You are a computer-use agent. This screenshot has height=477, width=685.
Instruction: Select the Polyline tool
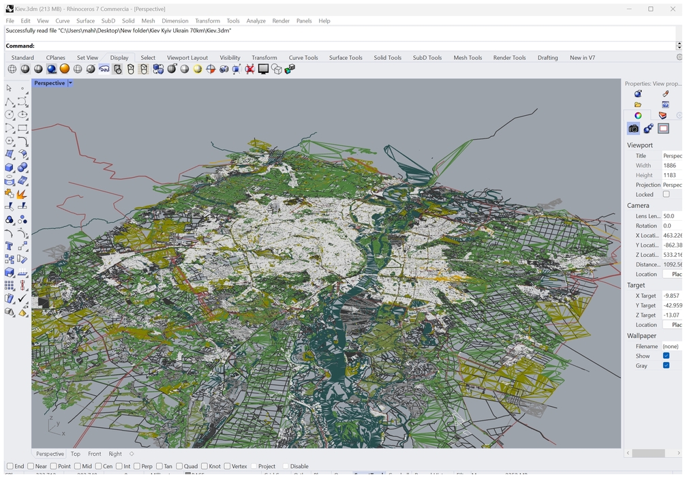(10, 102)
